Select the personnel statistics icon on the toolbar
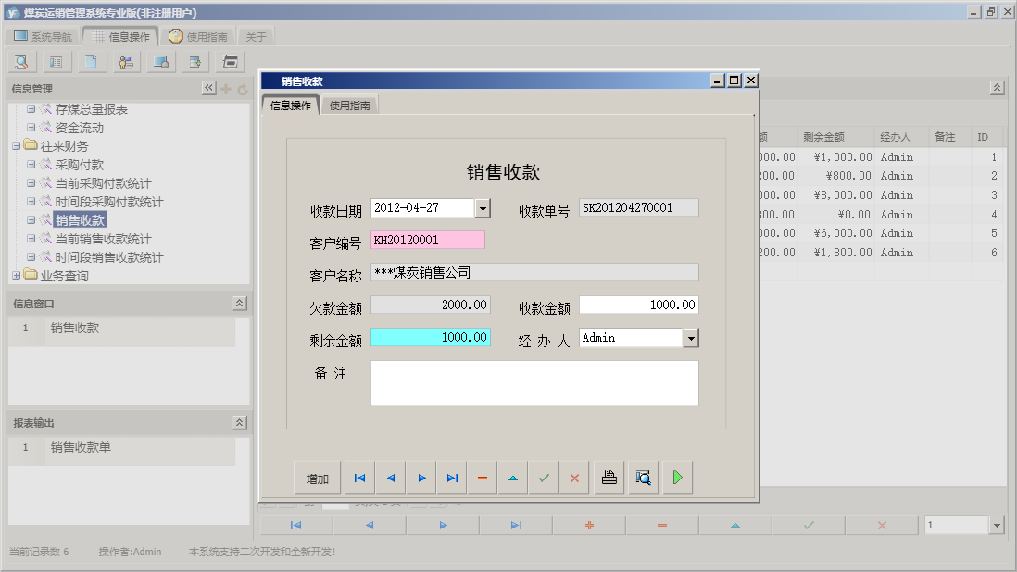 click(127, 61)
